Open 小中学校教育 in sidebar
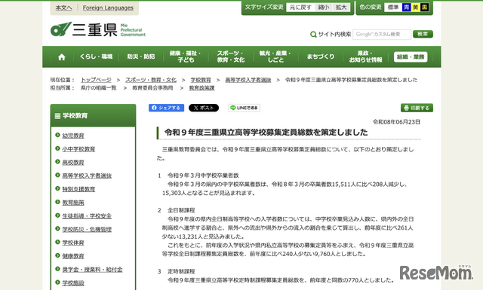Viewport: 483px width, 290px height. (78, 149)
